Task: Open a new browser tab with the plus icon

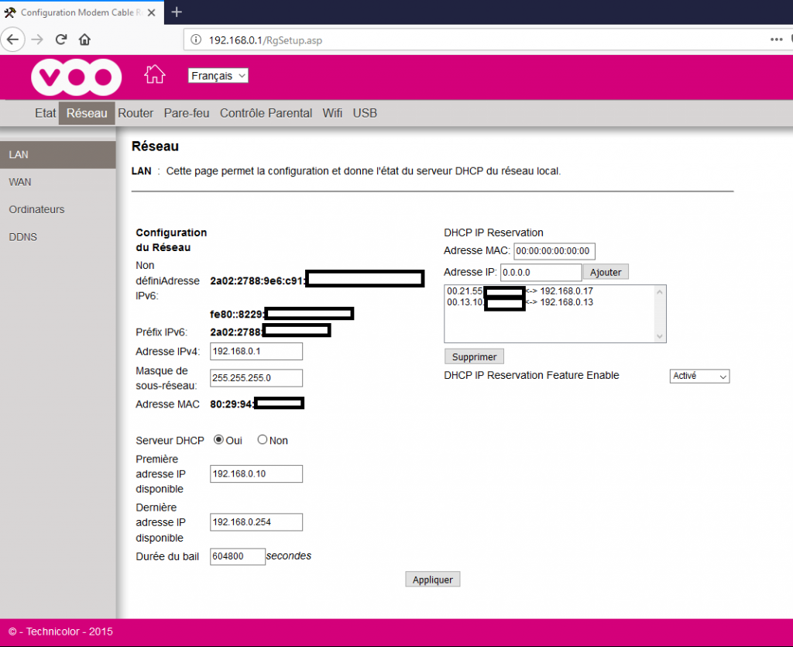Action: click(x=177, y=12)
